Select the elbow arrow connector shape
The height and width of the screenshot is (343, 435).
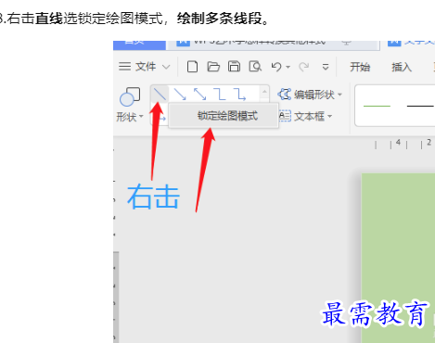240,94
